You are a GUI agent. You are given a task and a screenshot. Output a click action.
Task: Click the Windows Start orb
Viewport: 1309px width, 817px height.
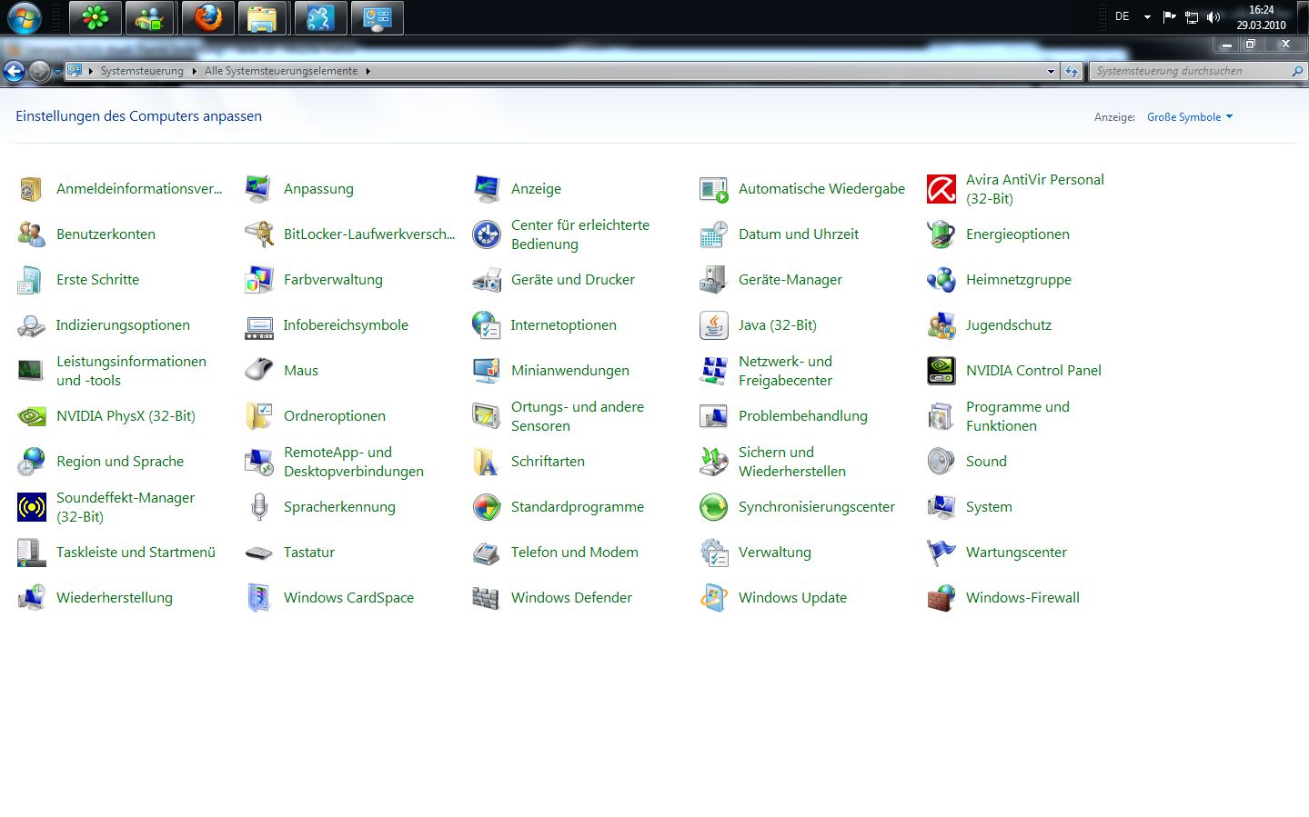point(24,18)
